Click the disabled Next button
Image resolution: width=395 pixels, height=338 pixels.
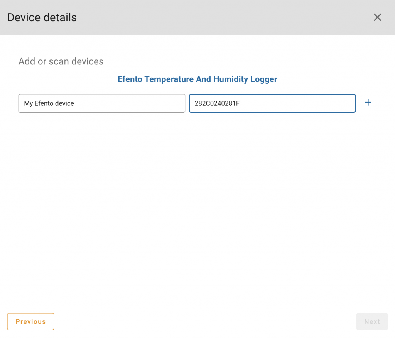[372, 321]
